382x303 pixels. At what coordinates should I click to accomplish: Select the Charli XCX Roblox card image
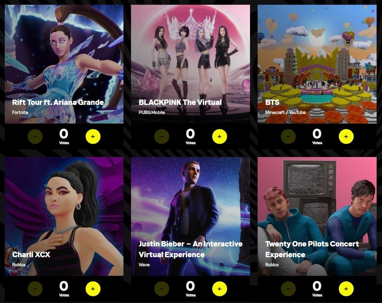click(x=64, y=216)
